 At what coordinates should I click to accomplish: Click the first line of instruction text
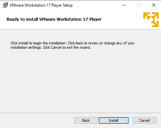[73, 43]
